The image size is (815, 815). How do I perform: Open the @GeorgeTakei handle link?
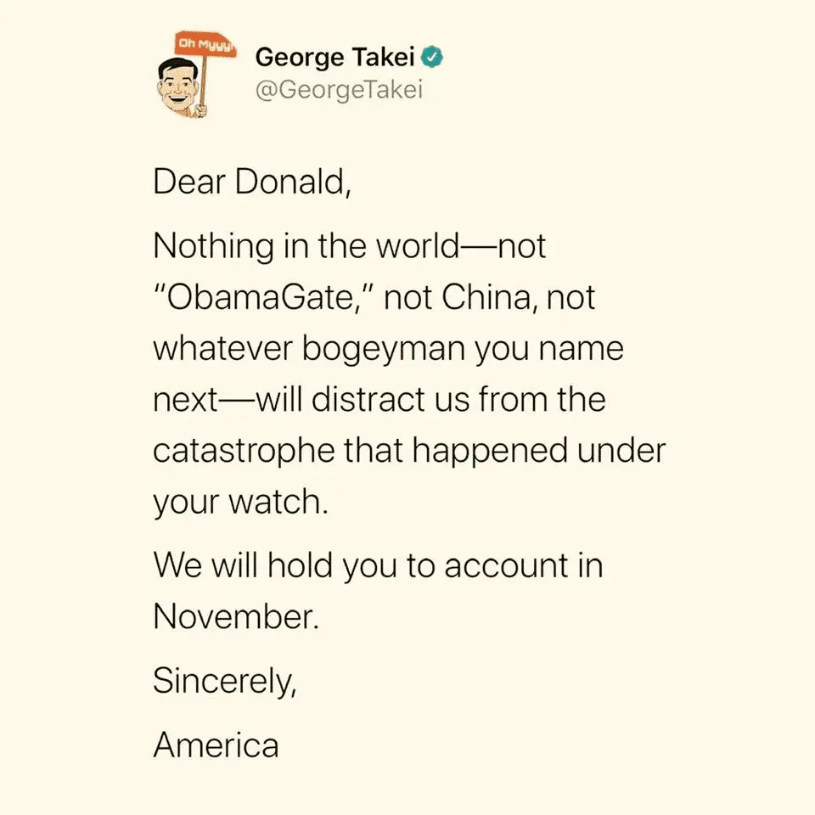pyautogui.click(x=339, y=89)
